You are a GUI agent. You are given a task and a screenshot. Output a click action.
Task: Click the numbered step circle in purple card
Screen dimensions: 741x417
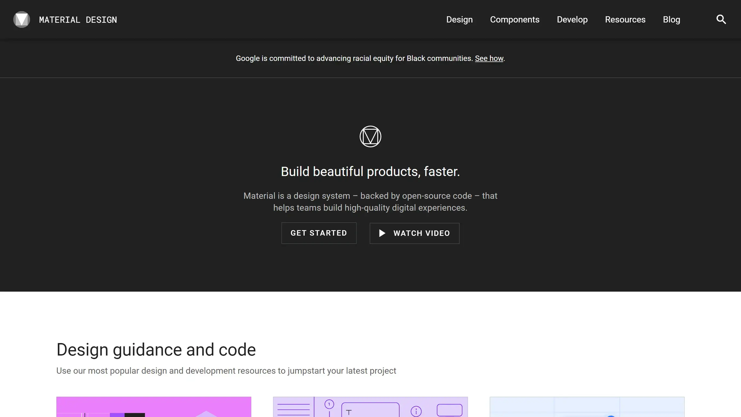point(329,404)
